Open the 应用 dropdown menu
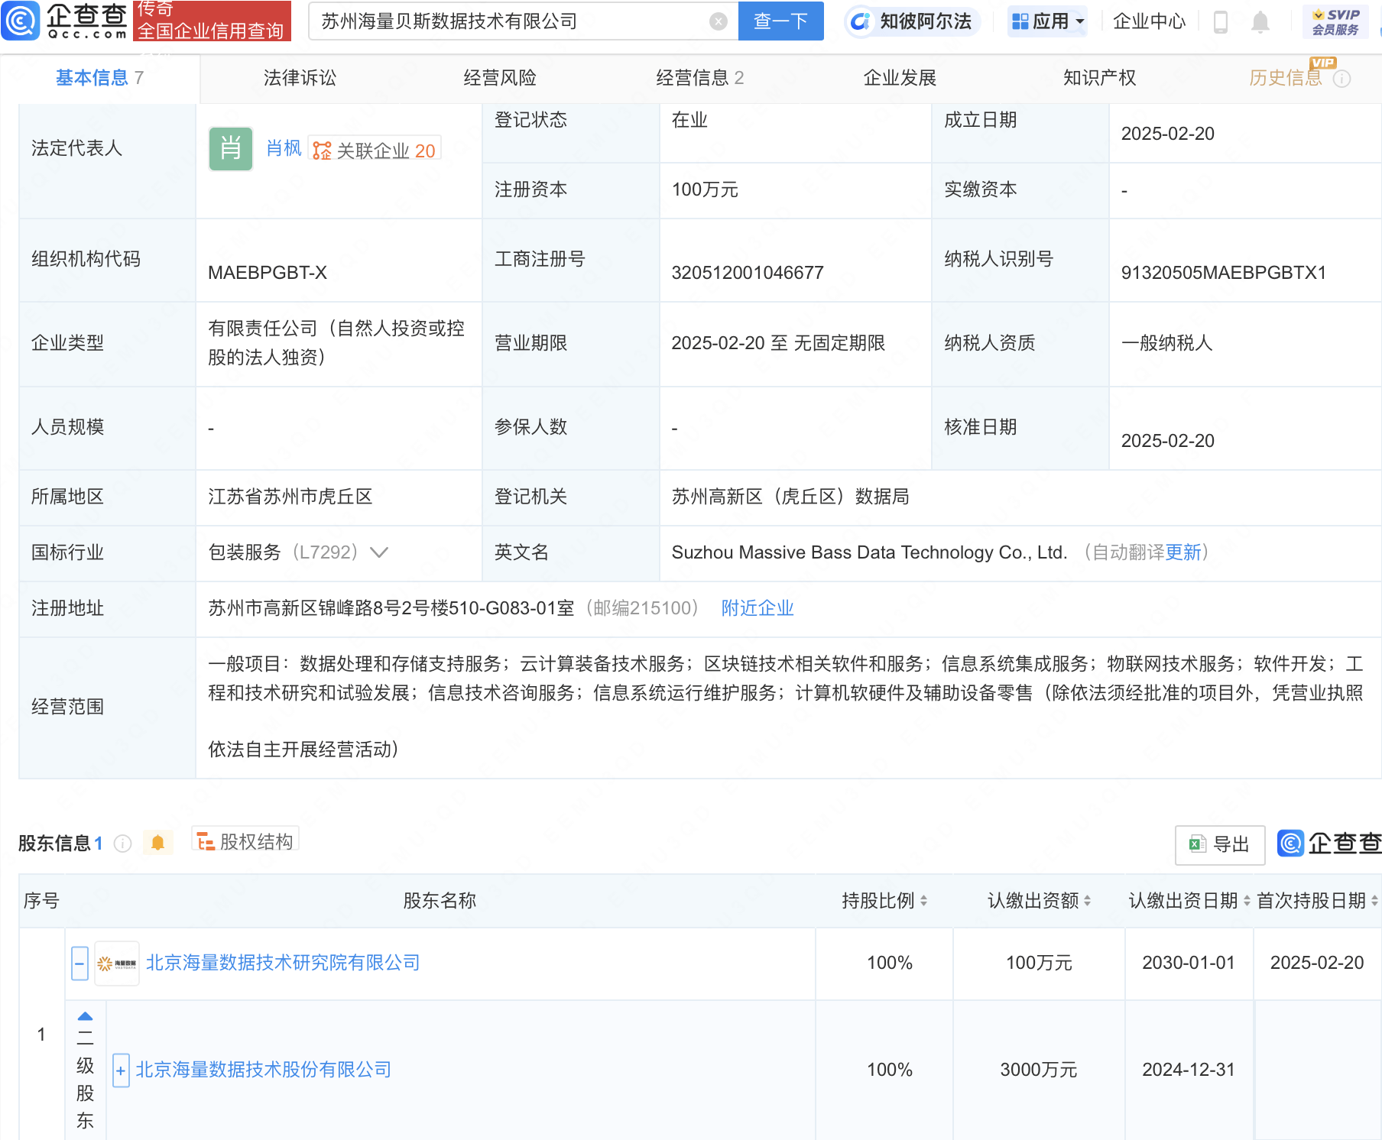 click(1046, 21)
